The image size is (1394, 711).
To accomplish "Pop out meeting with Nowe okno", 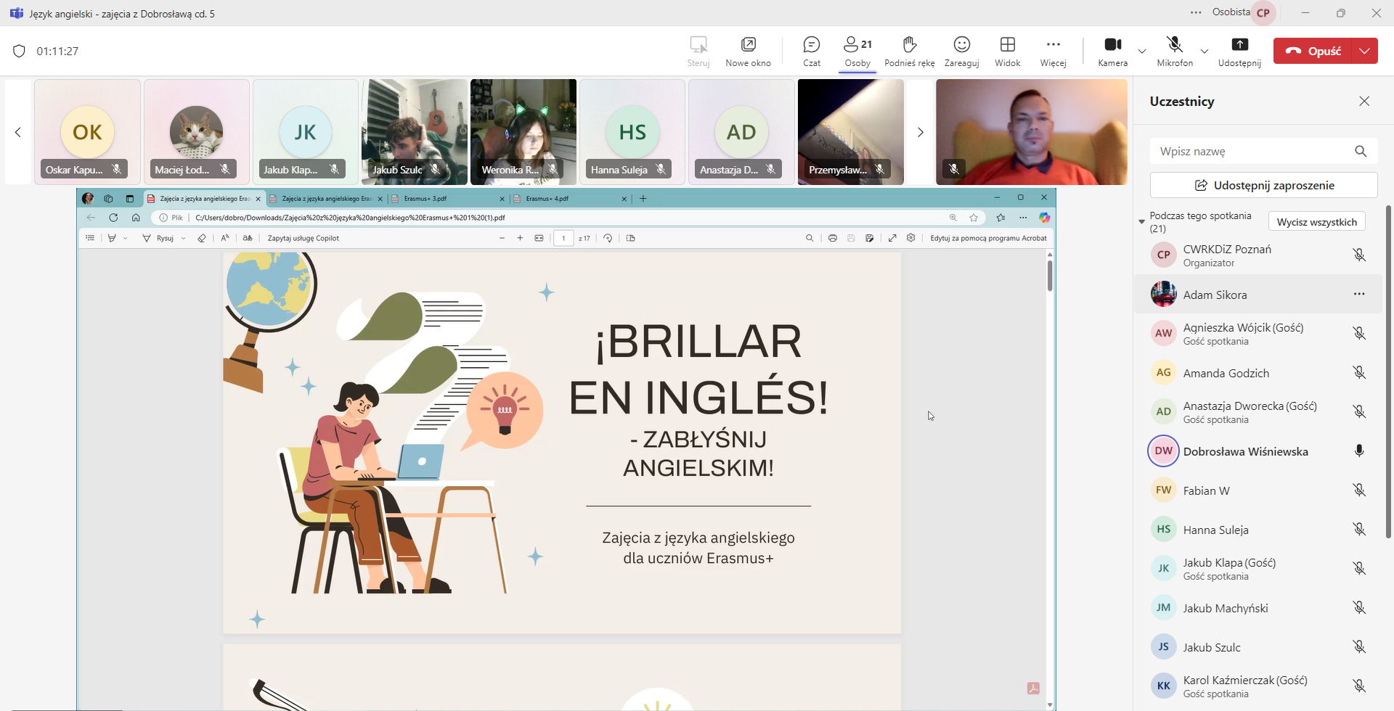I will pyautogui.click(x=748, y=52).
